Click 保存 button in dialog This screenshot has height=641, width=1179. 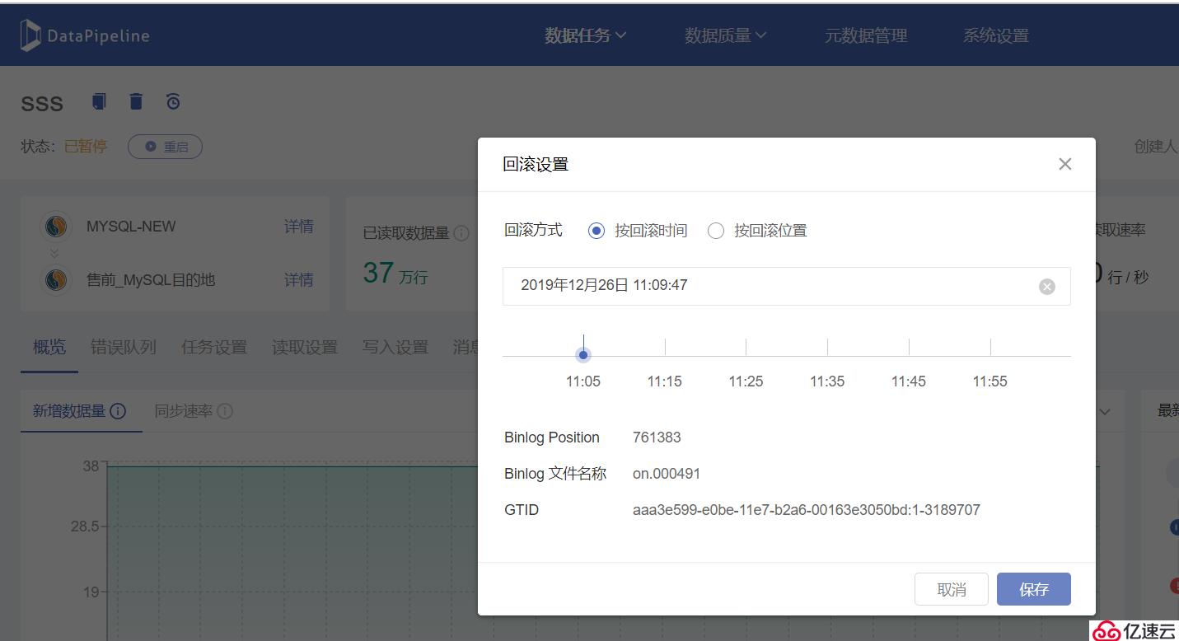tap(1034, 589)
